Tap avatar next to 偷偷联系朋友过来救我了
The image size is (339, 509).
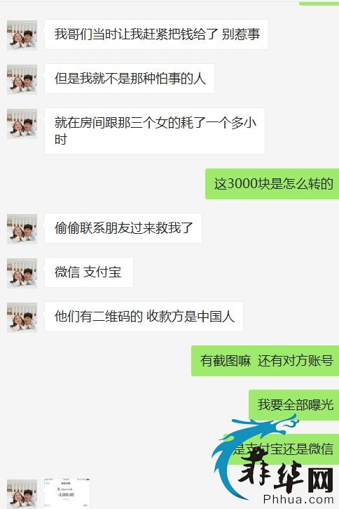[22, 229]
